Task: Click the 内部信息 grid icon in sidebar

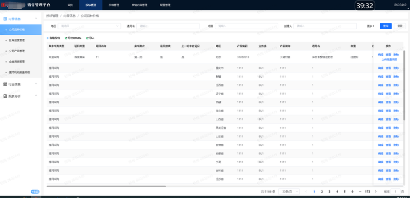Action: pyautogui.click(x=5, y=19)
